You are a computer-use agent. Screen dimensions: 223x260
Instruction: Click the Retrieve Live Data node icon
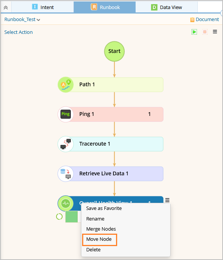[x=66, y=173]
